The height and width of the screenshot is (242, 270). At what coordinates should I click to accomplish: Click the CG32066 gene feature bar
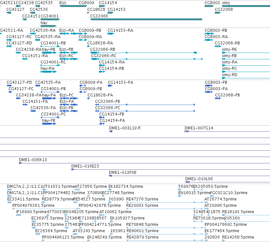(x=146, y=19)
